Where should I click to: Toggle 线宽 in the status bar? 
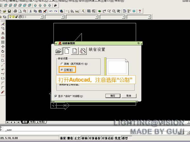click(x=117, y=138)
